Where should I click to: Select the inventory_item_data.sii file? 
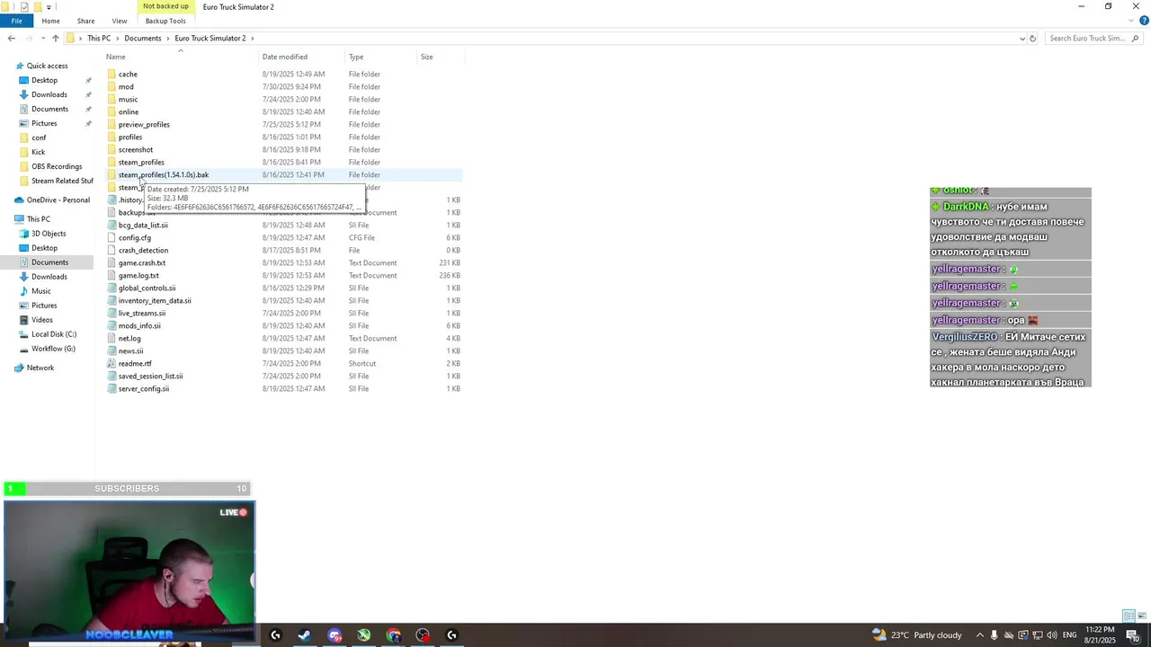coord(155,300)
